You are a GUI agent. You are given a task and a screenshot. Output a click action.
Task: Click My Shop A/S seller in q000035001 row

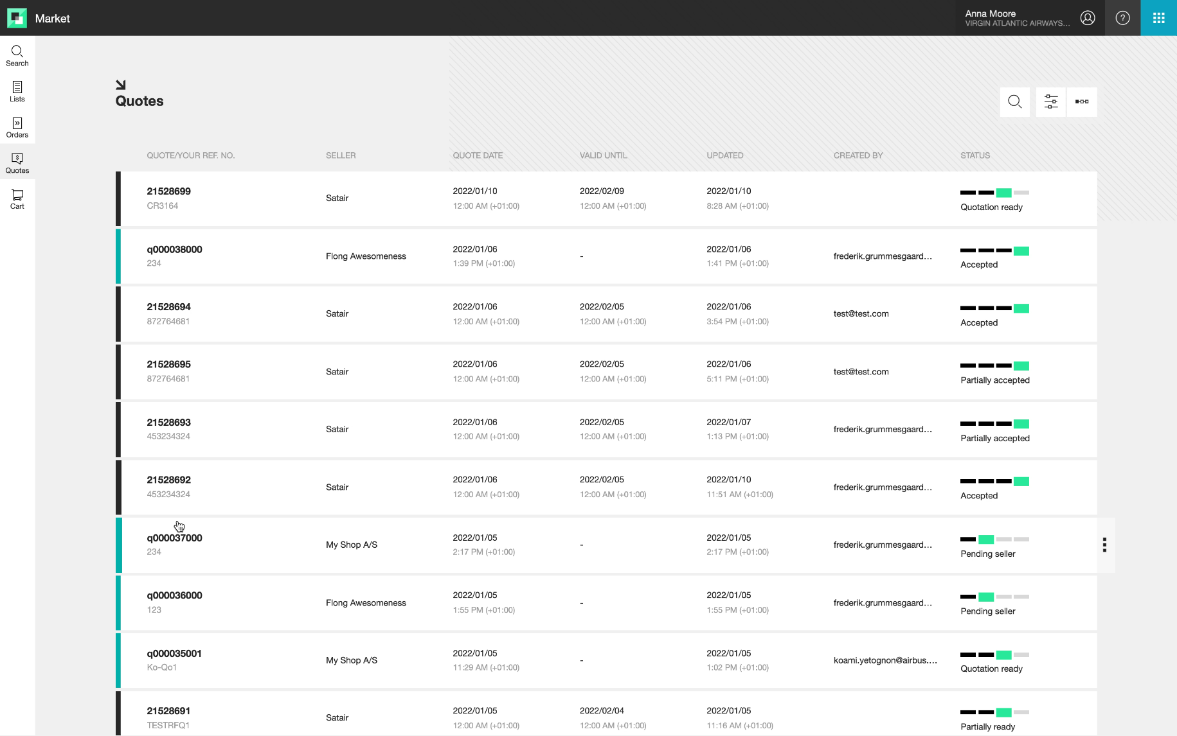(x=352, y=660)
